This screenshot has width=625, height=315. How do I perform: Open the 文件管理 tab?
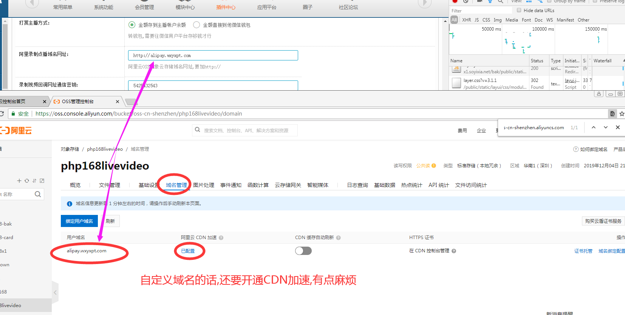109,185
